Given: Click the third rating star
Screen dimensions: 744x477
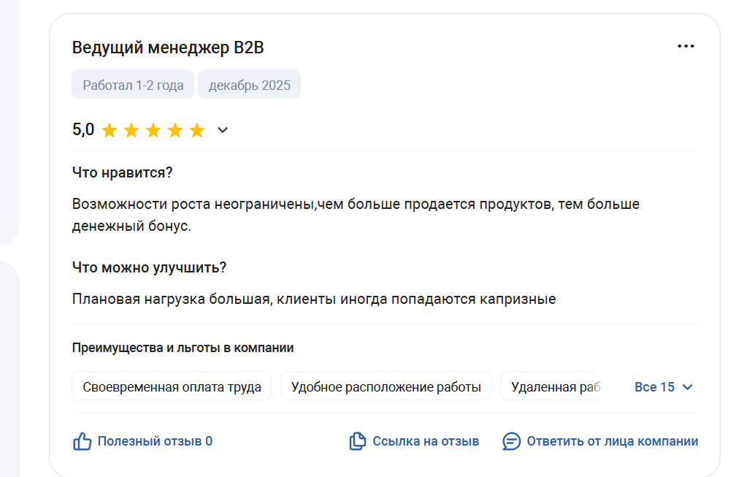Looking at the screenshot, I should [153, 131].
